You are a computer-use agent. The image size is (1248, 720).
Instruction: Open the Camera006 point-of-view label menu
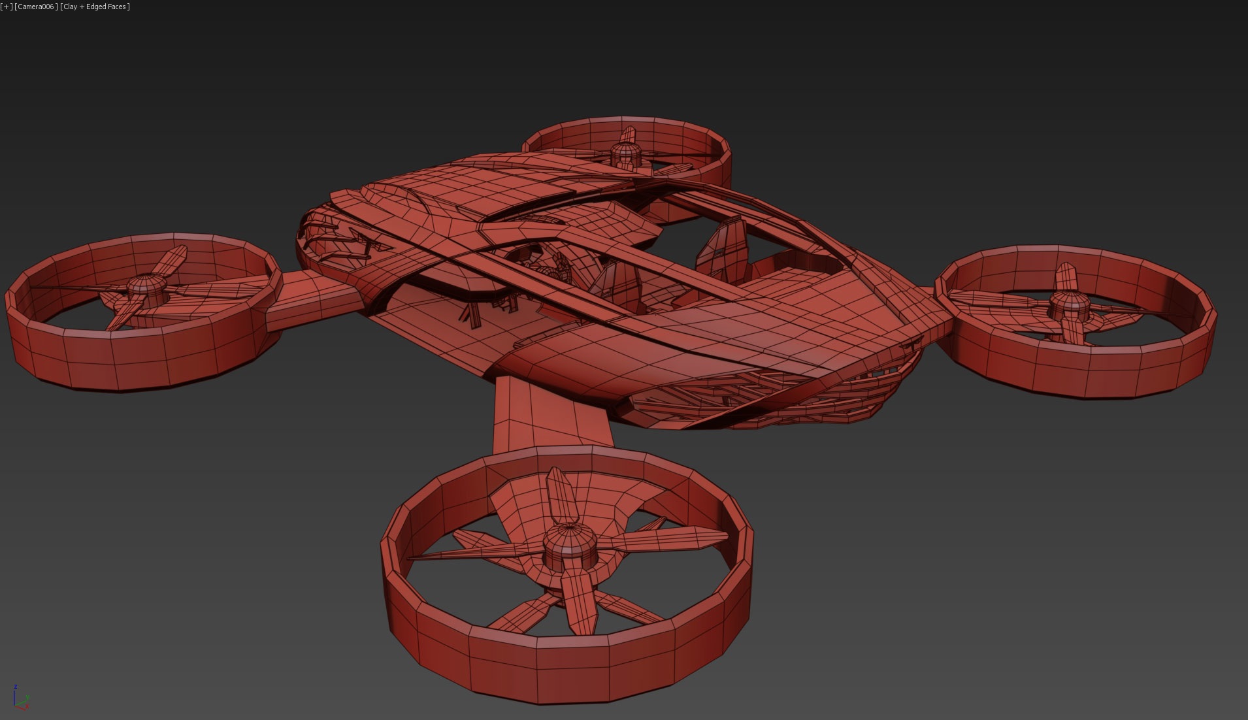pyautogui.click(x=36, y=7)
